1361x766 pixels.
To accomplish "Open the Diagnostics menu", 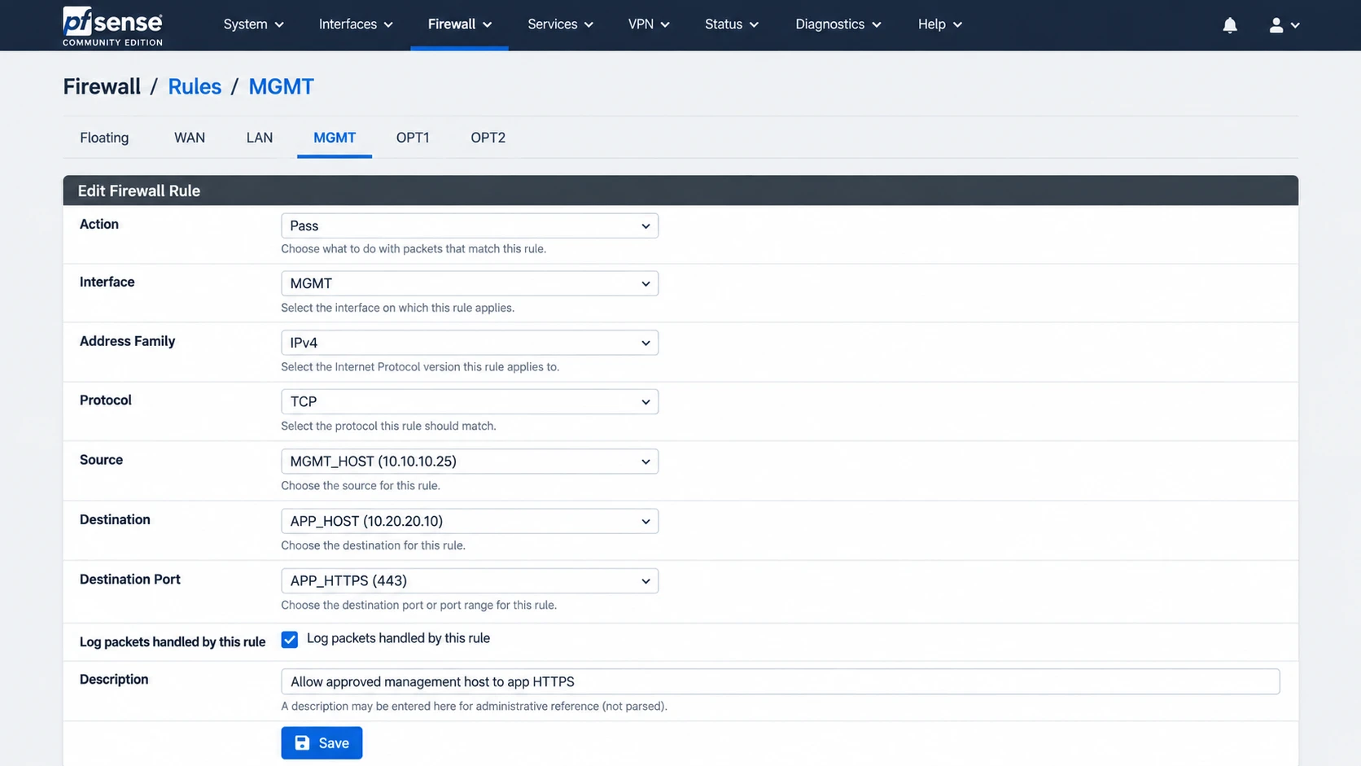I will click(x=838, y=24).
